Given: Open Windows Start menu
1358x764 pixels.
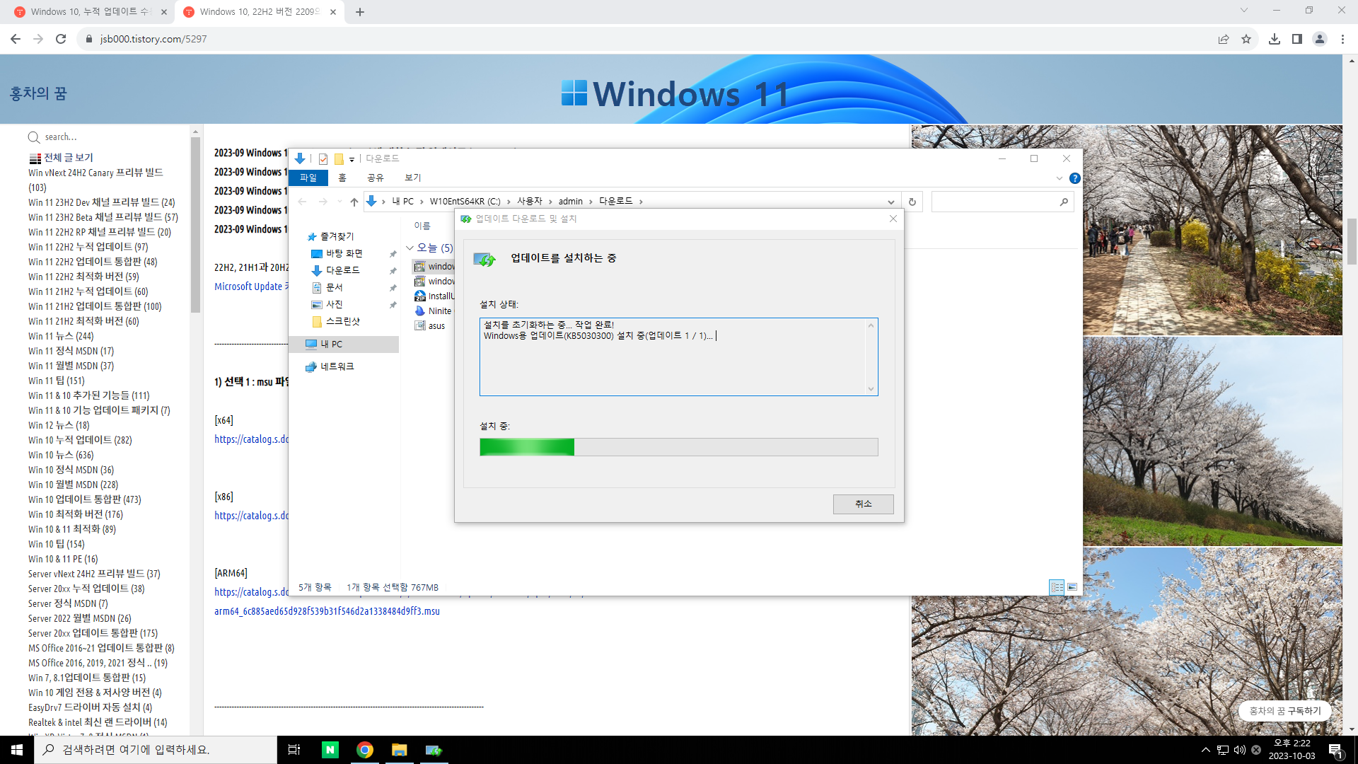Looking at the screenshot, I should 17,750.
